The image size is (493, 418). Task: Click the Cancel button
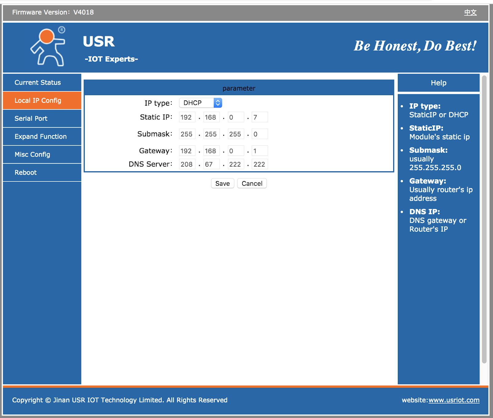tap(252, 183)
